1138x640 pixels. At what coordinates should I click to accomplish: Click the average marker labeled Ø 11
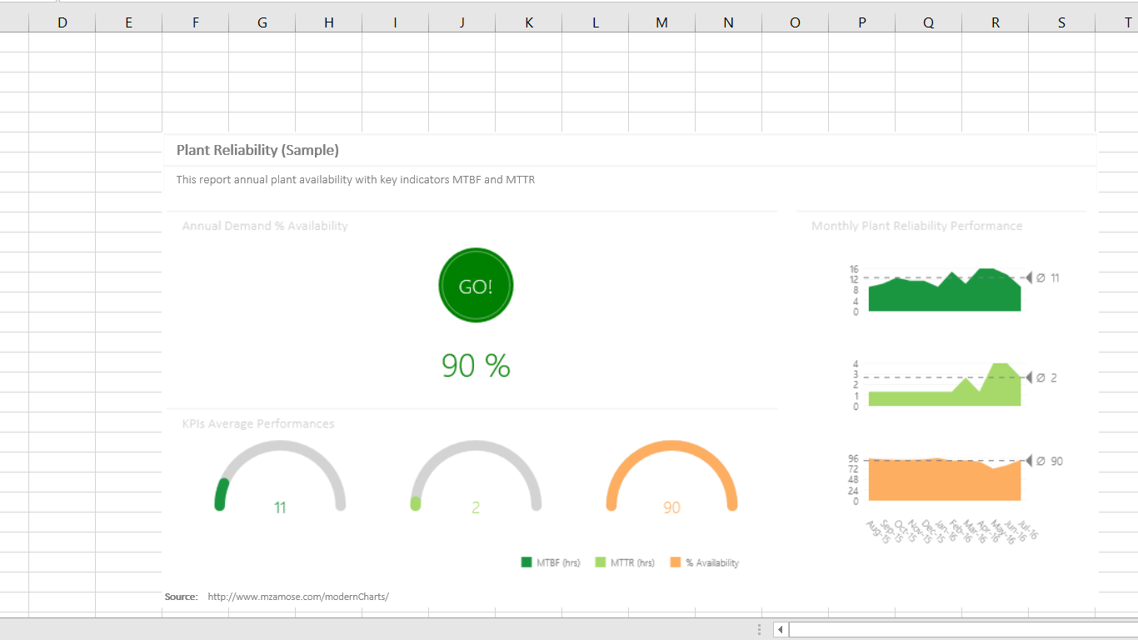(x=1045, y=278)
